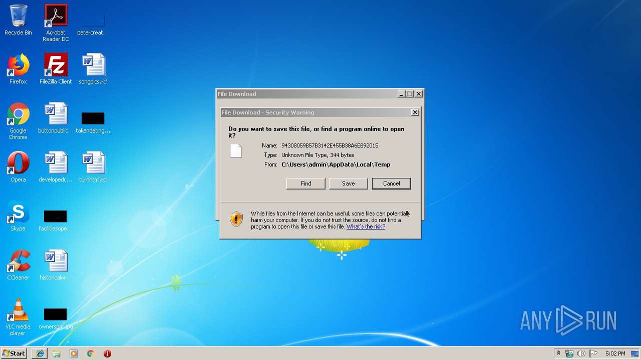Click the path C:\Users\admin\AppData\Local\Temp
The width and height of the screenshot is (641, 360).
(x=336, y=164)
